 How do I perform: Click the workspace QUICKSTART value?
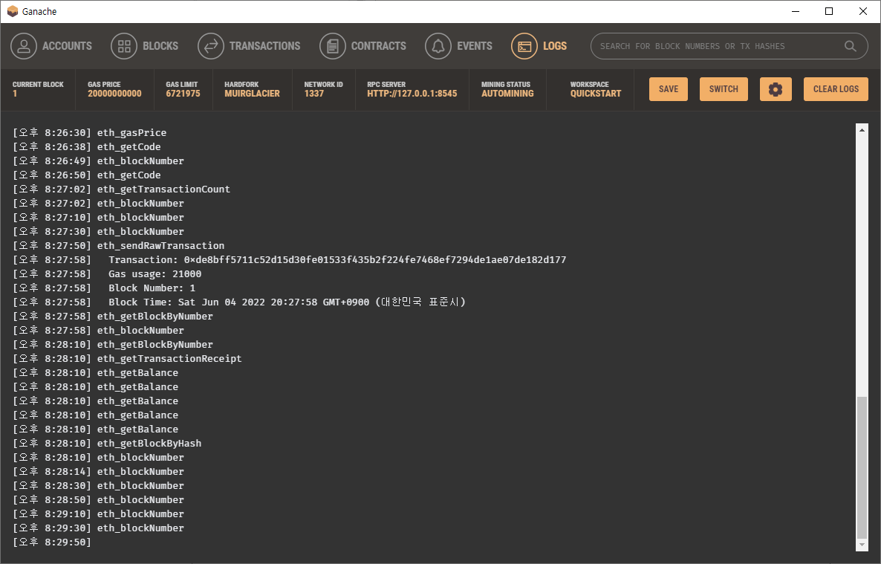tap(596, 94)
